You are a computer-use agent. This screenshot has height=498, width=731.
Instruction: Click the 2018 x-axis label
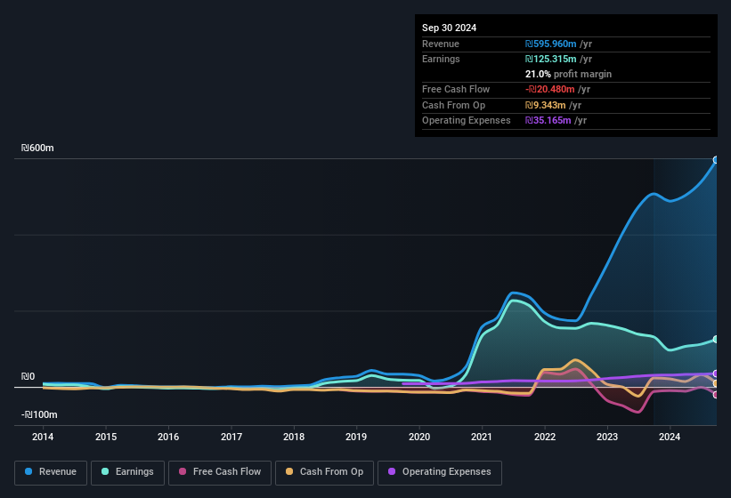294,437
